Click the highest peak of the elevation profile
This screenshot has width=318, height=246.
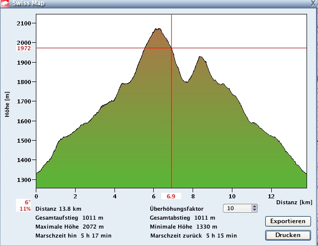click(x=158, y=30)
